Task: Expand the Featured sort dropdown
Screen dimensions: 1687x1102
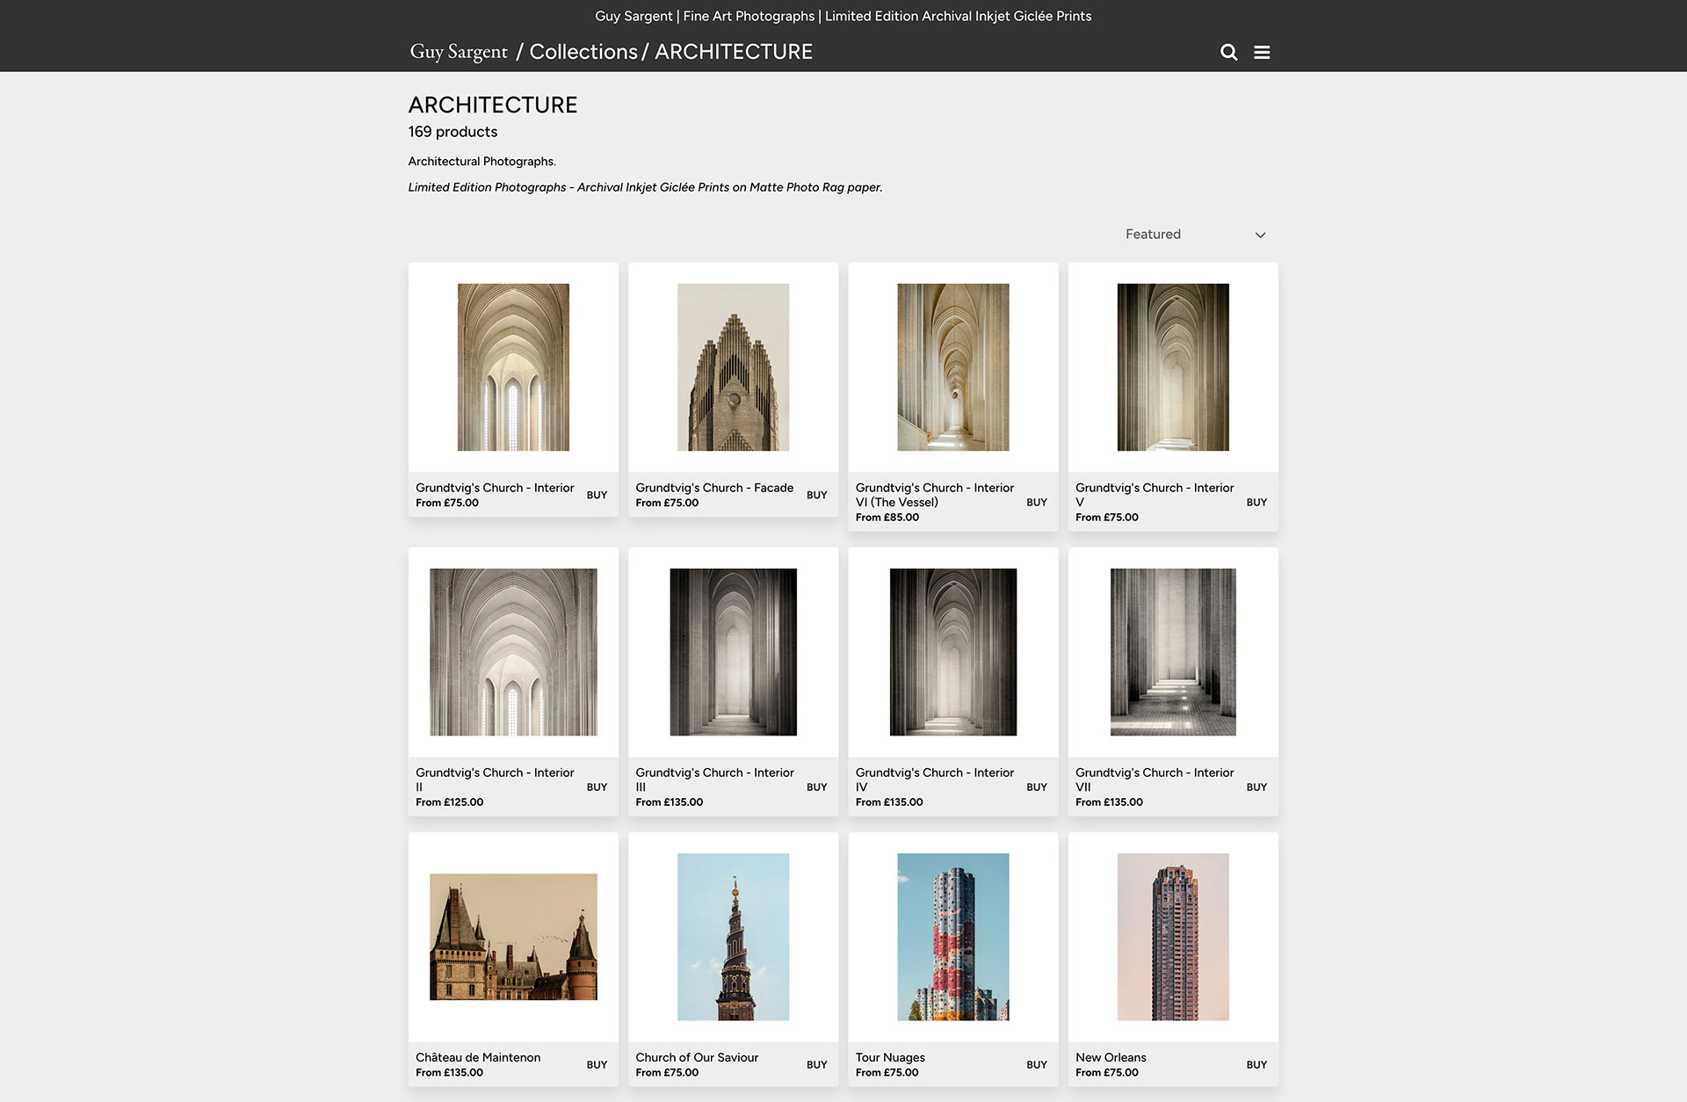Action: point(1195,235)
